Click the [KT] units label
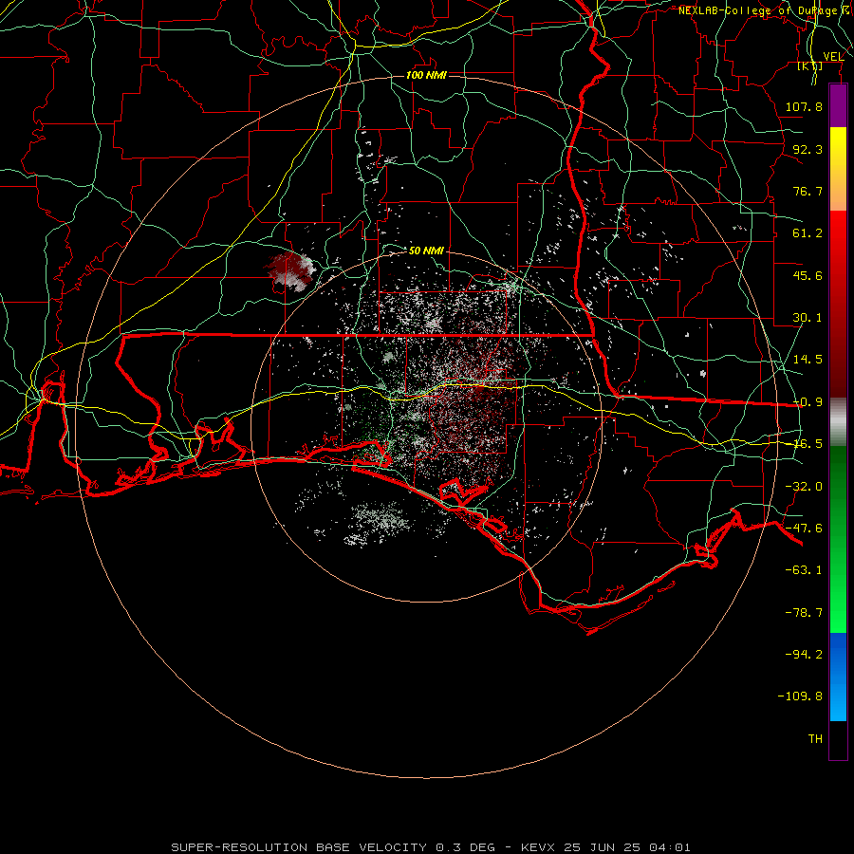This screenshot has width=854, height=854. tap(810, 66)
